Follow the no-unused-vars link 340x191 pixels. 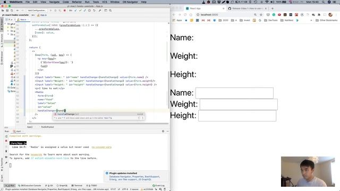click(101, 147)
